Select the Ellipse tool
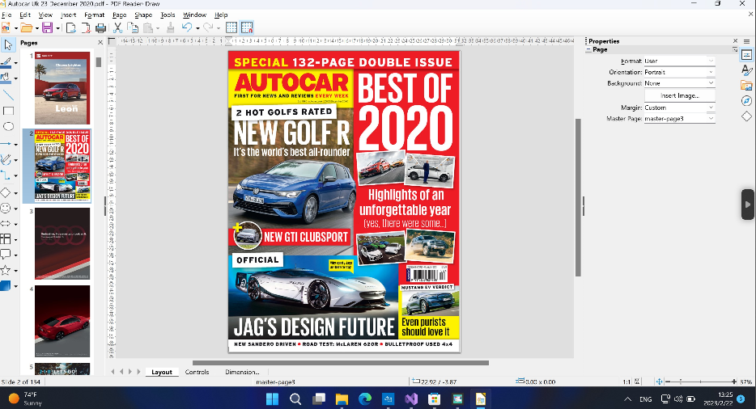Screen dimensions: 756x409 pyautogui.click(x=8, y=127)
